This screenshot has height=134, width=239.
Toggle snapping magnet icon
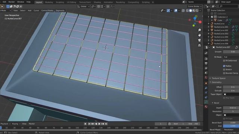pyautogui.click(x=99, y=6)
